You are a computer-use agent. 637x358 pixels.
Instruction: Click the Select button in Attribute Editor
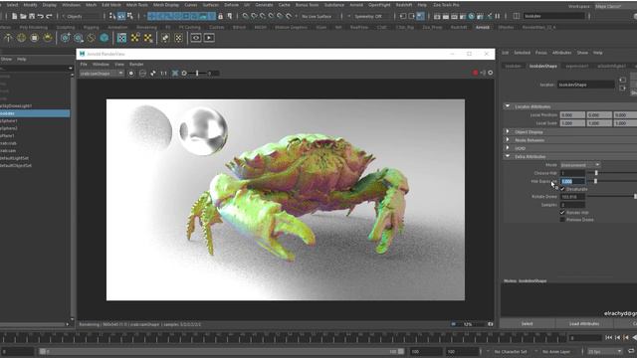click(527, 323)
